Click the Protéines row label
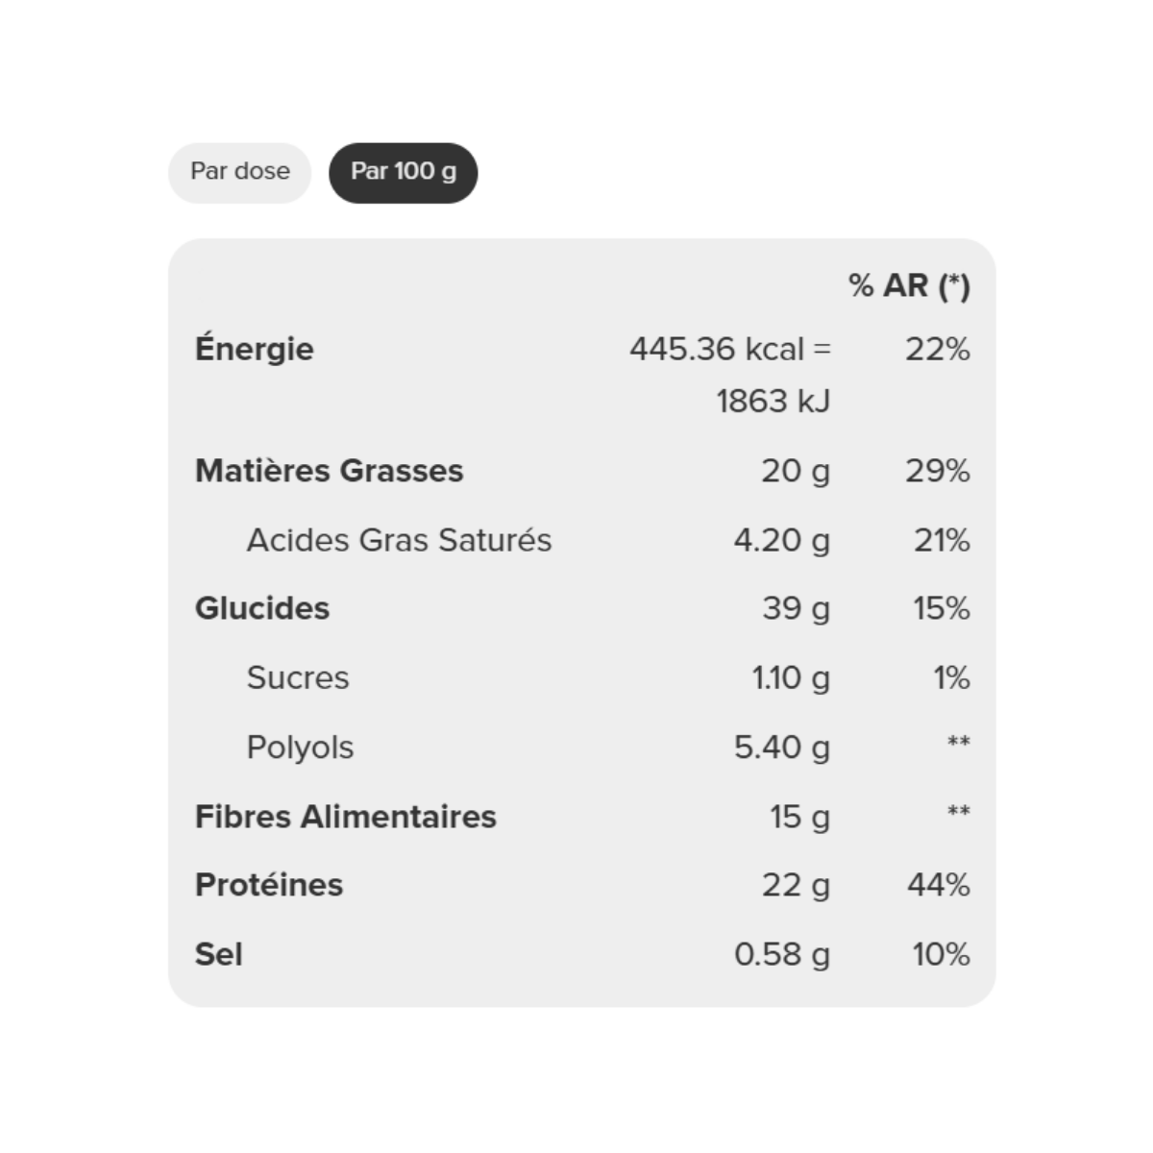This screenshot has height=1153, width=1153. 268,885
